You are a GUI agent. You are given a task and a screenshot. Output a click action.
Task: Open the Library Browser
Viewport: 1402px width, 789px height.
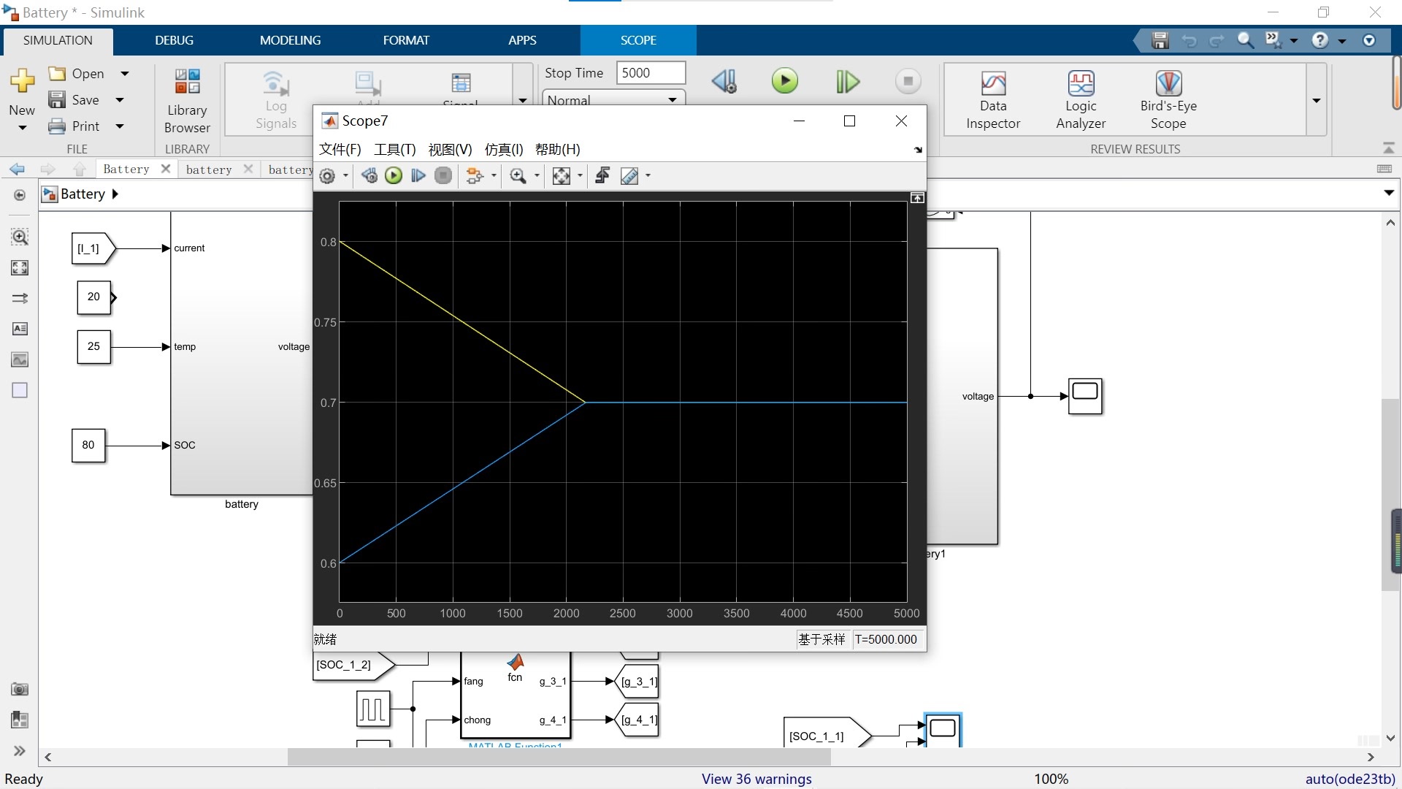pos(187,101)
